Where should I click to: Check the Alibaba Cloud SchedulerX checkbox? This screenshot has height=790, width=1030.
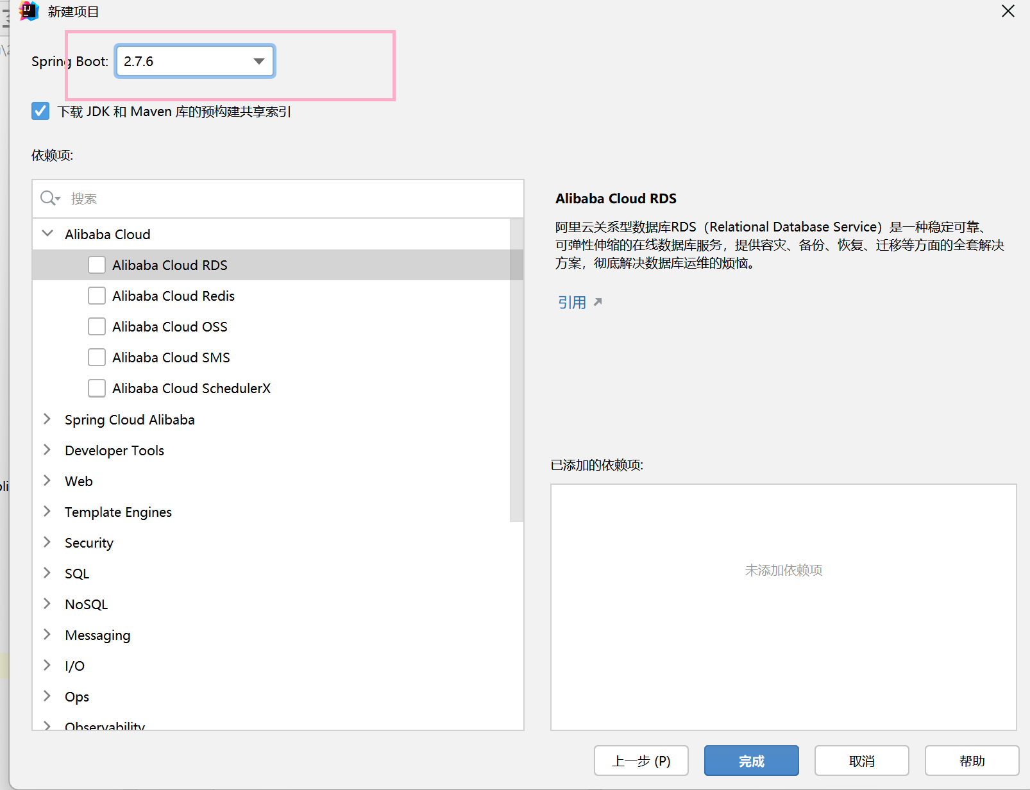click(x=97, y=388)
